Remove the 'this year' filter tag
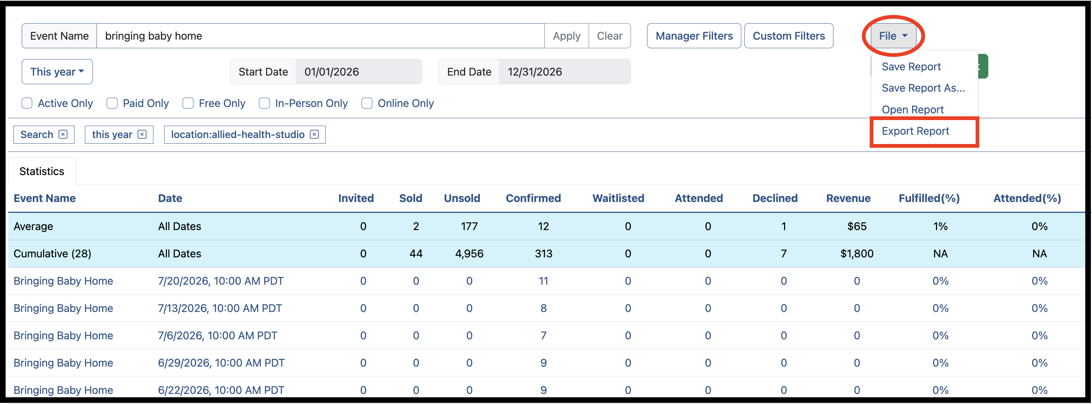 coord(142,134)
